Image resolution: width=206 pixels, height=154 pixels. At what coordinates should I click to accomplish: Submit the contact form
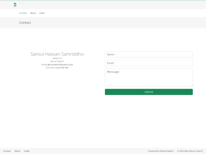(149, 92)
